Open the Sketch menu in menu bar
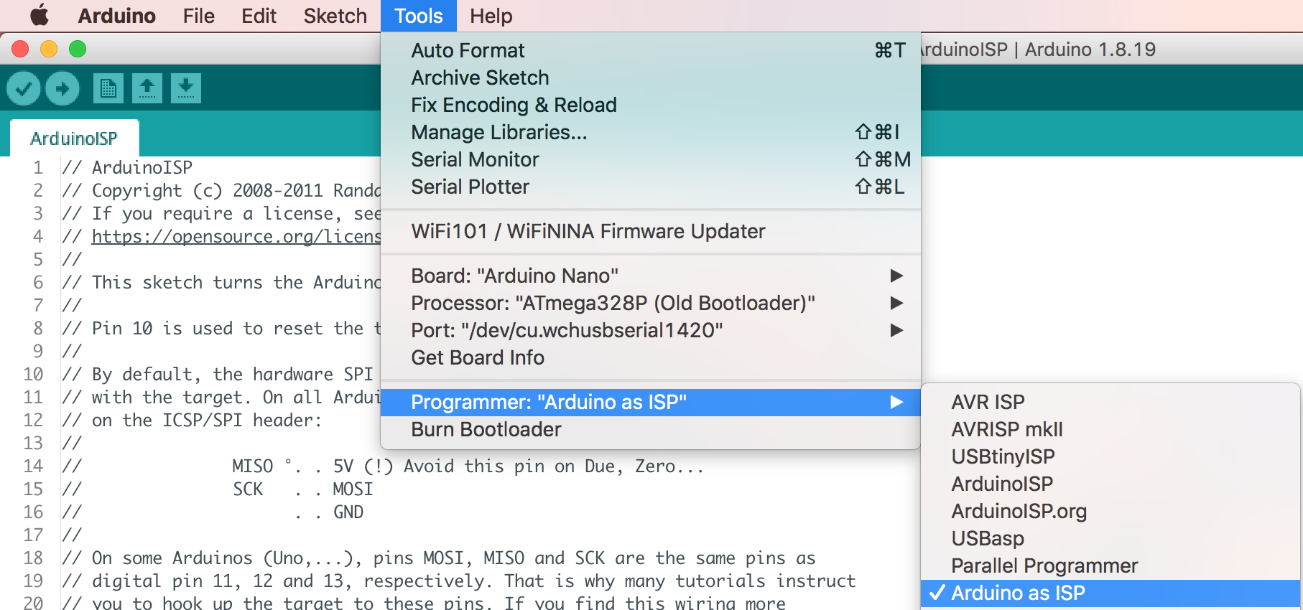Viewport: 1303px width, 610px height. [335, 16]
